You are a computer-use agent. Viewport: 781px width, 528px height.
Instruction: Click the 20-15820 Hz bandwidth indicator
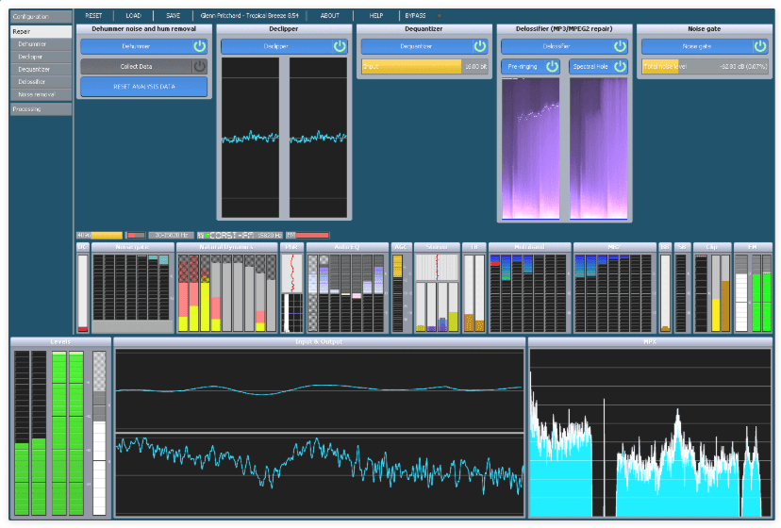pos(171,235)
